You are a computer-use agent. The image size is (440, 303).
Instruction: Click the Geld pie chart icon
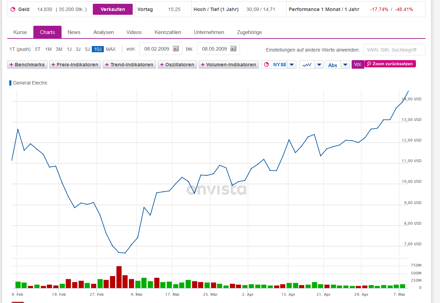tap(13, 9)
